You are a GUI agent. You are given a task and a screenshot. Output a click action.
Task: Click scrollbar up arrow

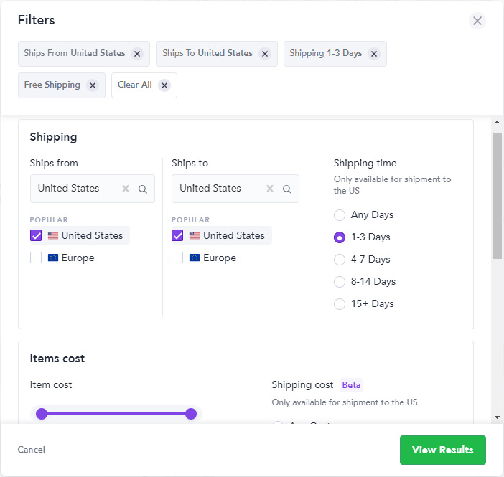click(x=497, y=122)
